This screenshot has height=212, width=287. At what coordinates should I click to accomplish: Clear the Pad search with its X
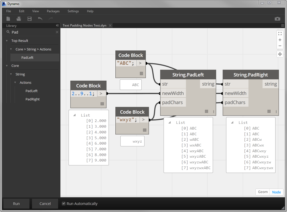(57, 32)
